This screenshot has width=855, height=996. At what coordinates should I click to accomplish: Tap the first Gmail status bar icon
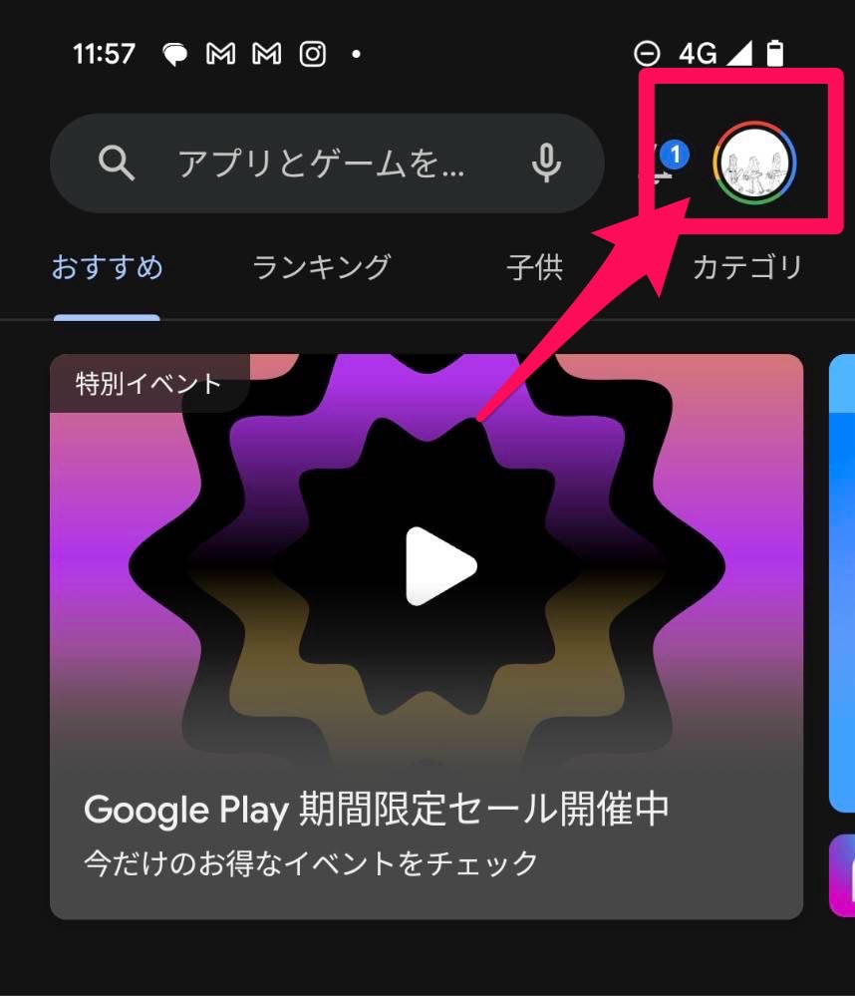tap(221, 54)
